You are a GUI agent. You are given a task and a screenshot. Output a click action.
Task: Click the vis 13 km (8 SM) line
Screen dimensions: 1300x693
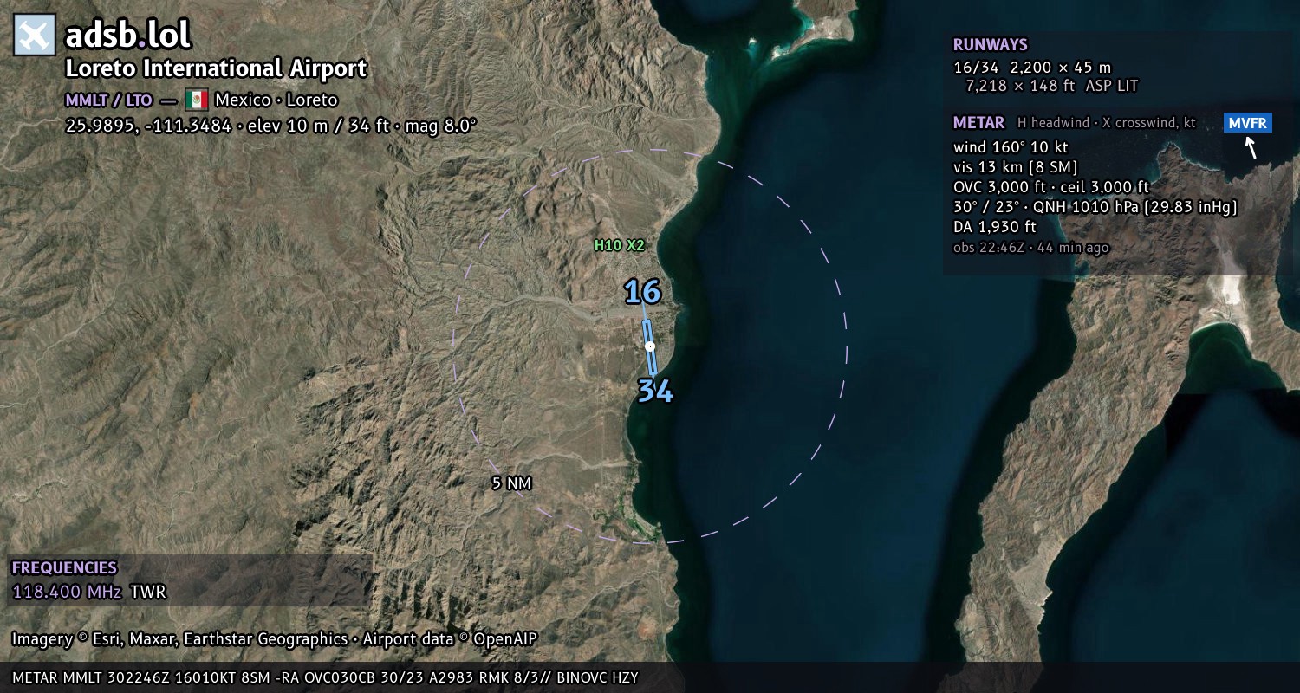(1015, 167)
